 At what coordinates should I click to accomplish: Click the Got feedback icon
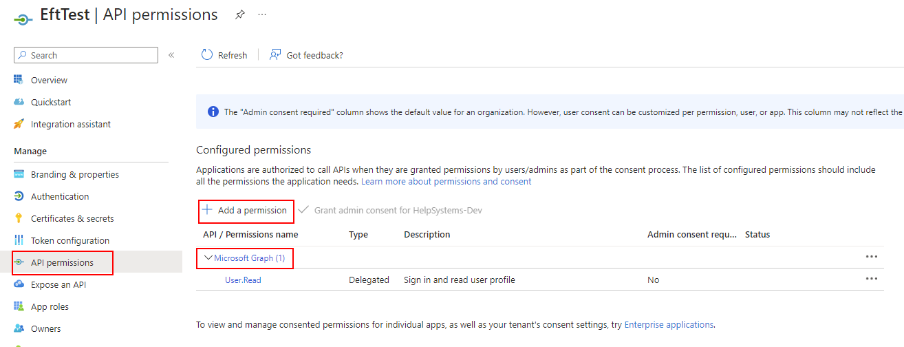(275, 55)
